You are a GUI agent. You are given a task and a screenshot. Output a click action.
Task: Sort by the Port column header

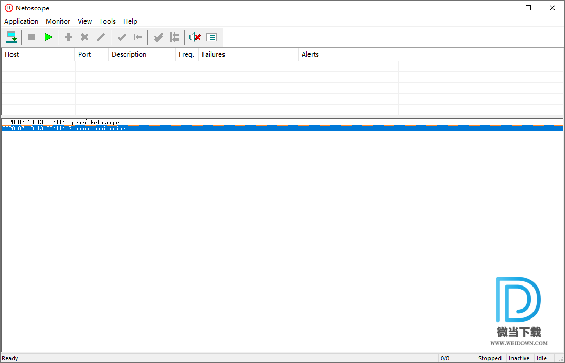[x=91, y=54]
